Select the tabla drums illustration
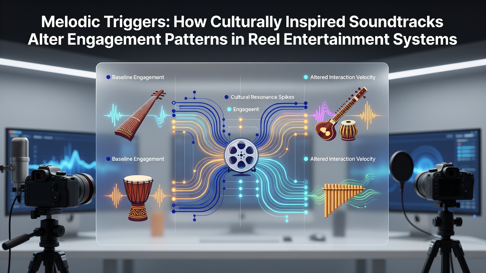Image resolution: width=486 pixels, height=273 pixels. 348,130
